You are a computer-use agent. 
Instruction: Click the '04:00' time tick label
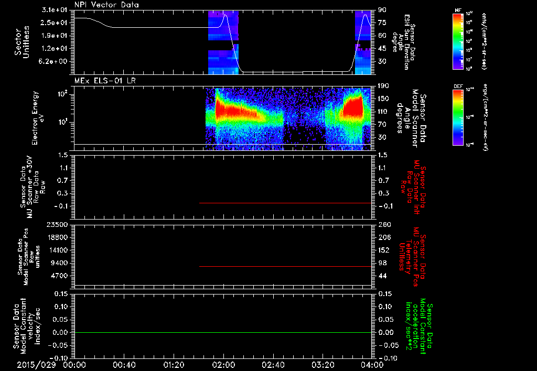(373, 365)
